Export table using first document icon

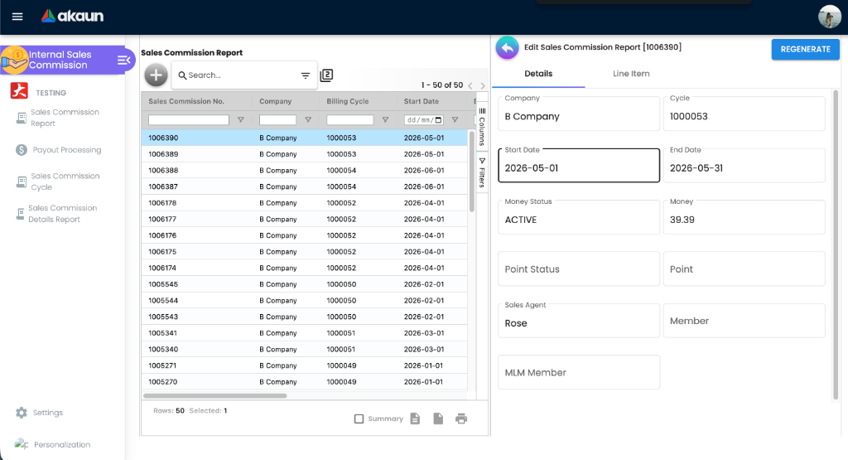[x=415, y=419]
